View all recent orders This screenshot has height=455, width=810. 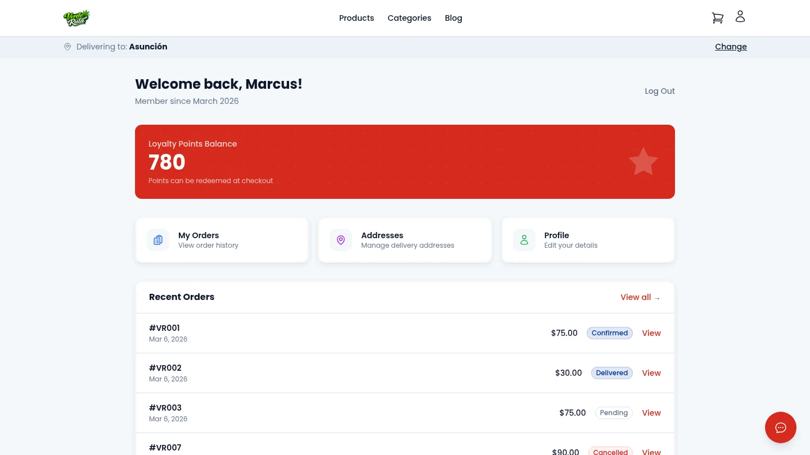coord(640,297)
